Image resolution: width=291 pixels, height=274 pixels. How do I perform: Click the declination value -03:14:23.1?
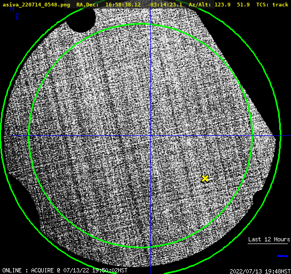(x=165, y=5)
